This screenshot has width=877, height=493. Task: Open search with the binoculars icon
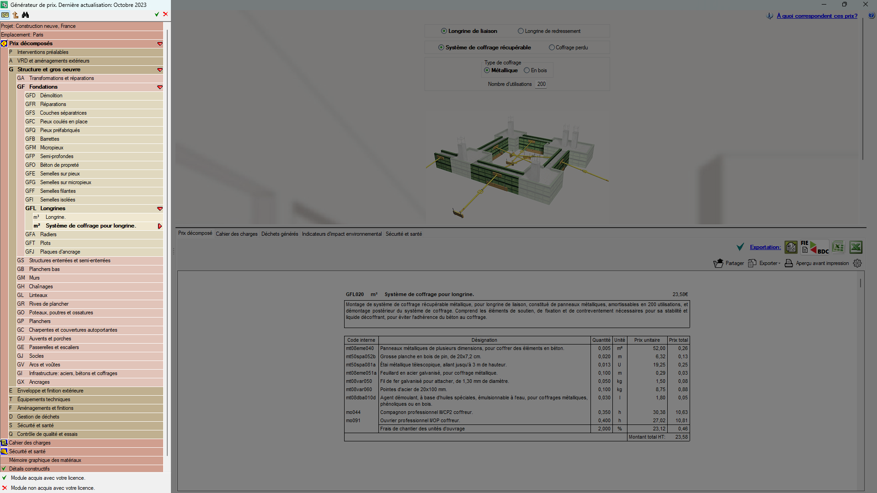click(26, 15)
